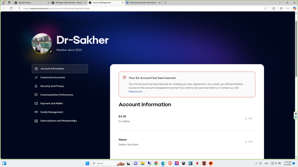Click the browser extensions refresh icon

[x=274, y=8]
